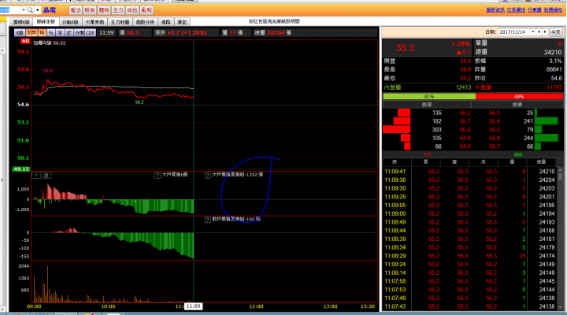This screenshot has height=315, width=567.
Task: Click bid volume 303 at price 55.0
Action: pos(436,129)
